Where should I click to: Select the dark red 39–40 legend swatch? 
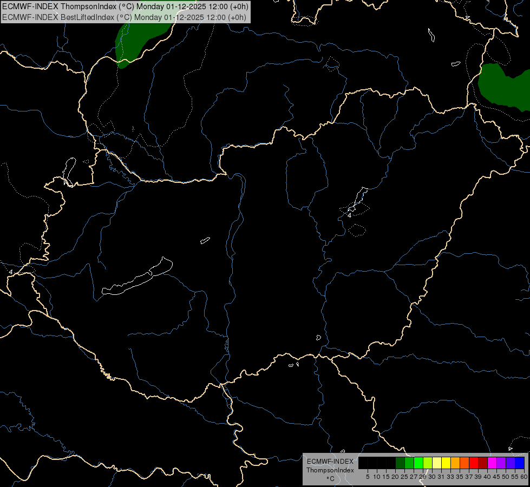click(483, 463)
